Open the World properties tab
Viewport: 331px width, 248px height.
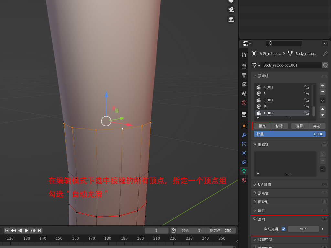pyautogui.click(x=244, y=103)
